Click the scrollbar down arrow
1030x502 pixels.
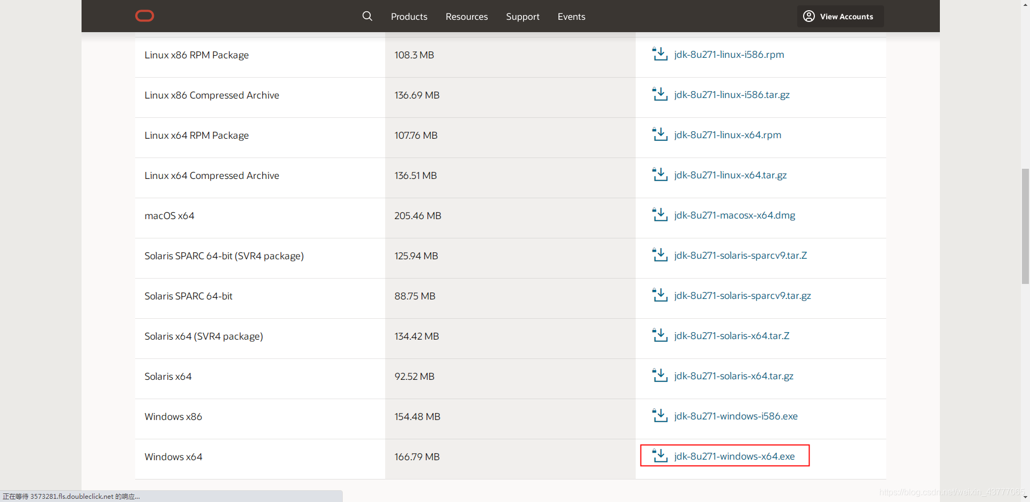point(1025,497)
